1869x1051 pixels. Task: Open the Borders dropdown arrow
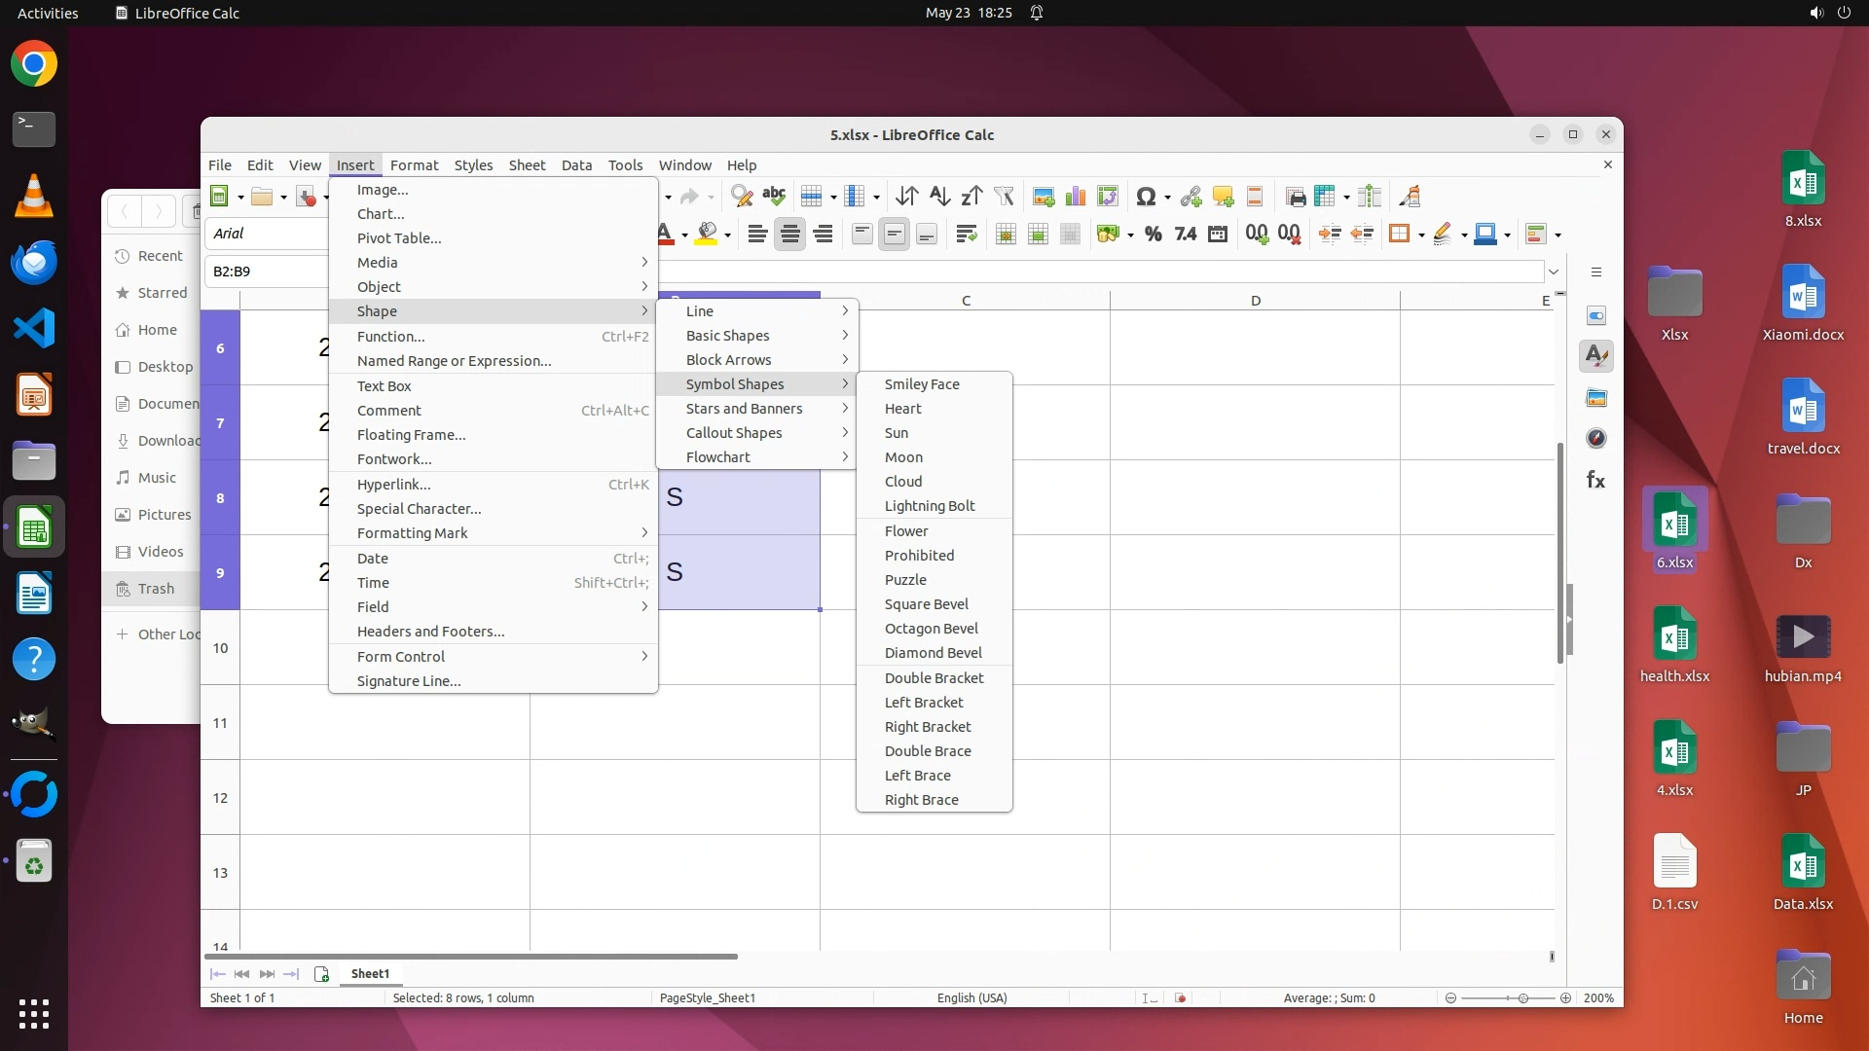(x=1422, y=235)
